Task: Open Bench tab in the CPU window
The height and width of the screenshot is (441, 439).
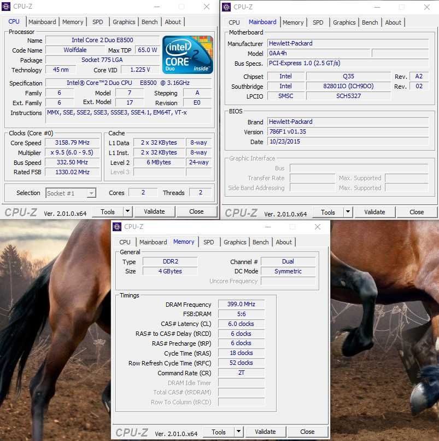Action: (x=150, y=22)
